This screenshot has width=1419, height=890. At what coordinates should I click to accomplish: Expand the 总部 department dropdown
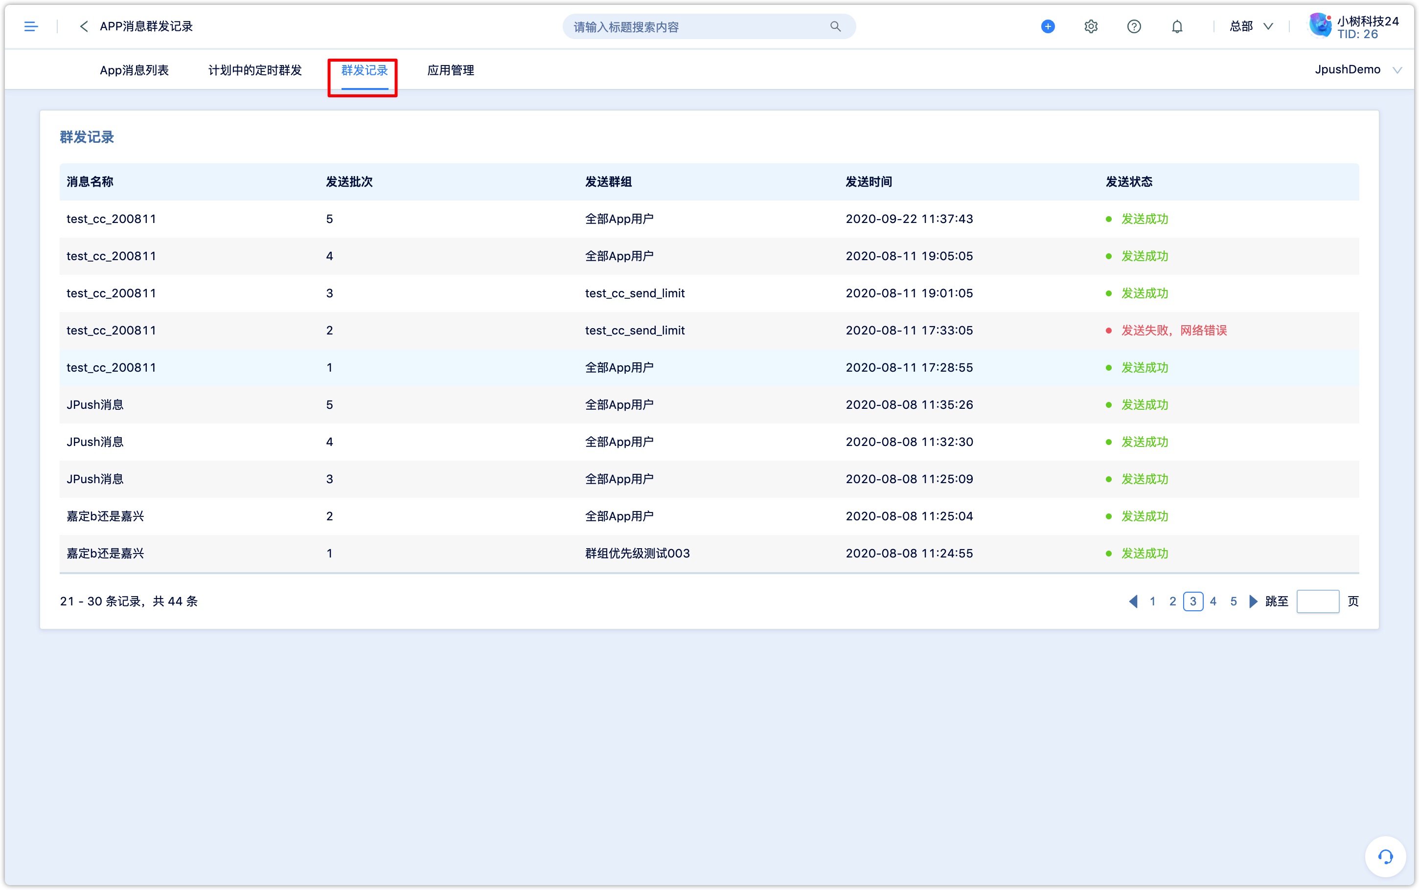pos(1251,26)
